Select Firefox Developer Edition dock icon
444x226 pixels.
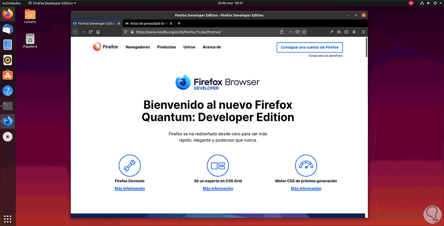point(7,121)
